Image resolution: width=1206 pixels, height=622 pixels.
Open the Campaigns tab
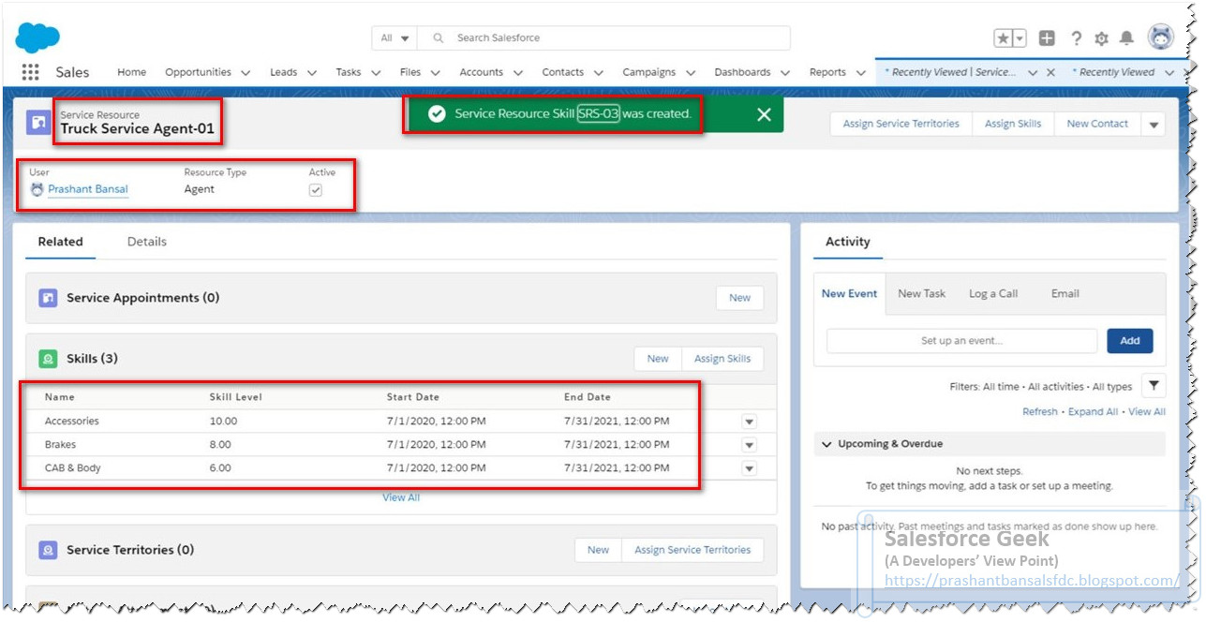649,72
